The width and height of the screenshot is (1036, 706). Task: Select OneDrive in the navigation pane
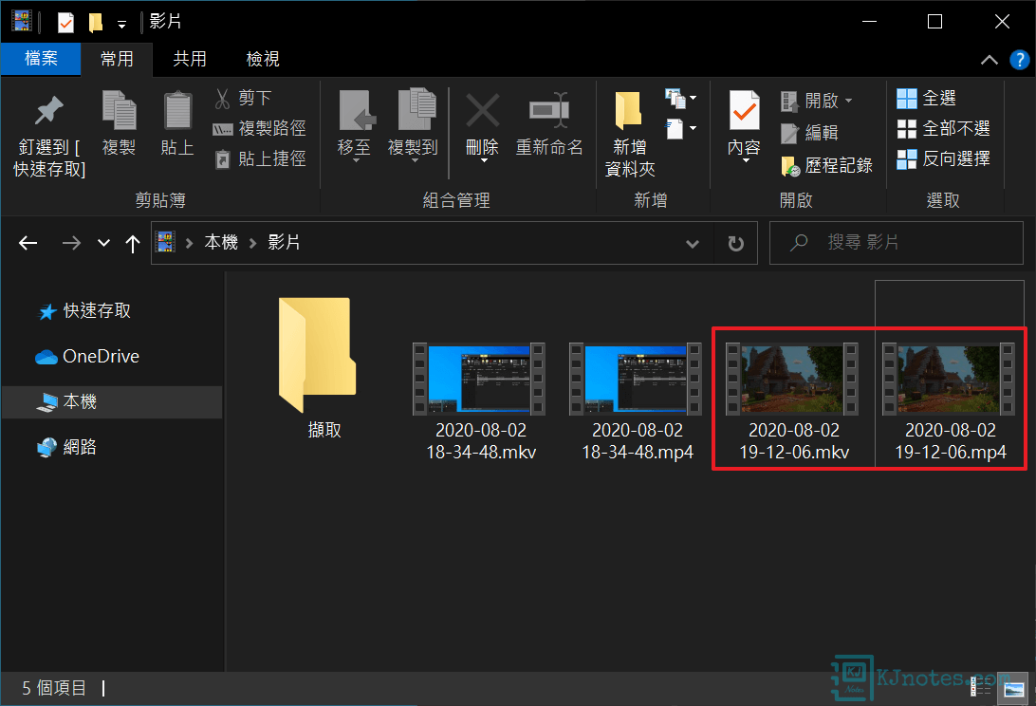[100, 357]
